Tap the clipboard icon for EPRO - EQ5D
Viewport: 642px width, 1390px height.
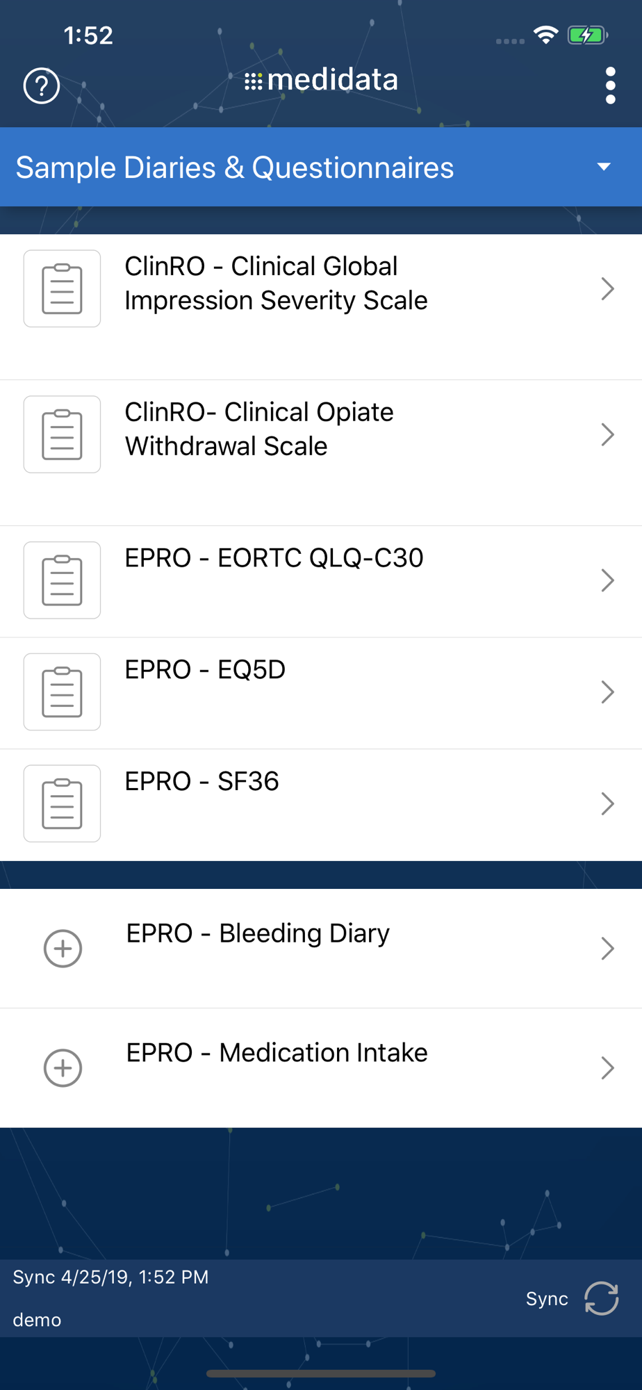coord(62,692)
